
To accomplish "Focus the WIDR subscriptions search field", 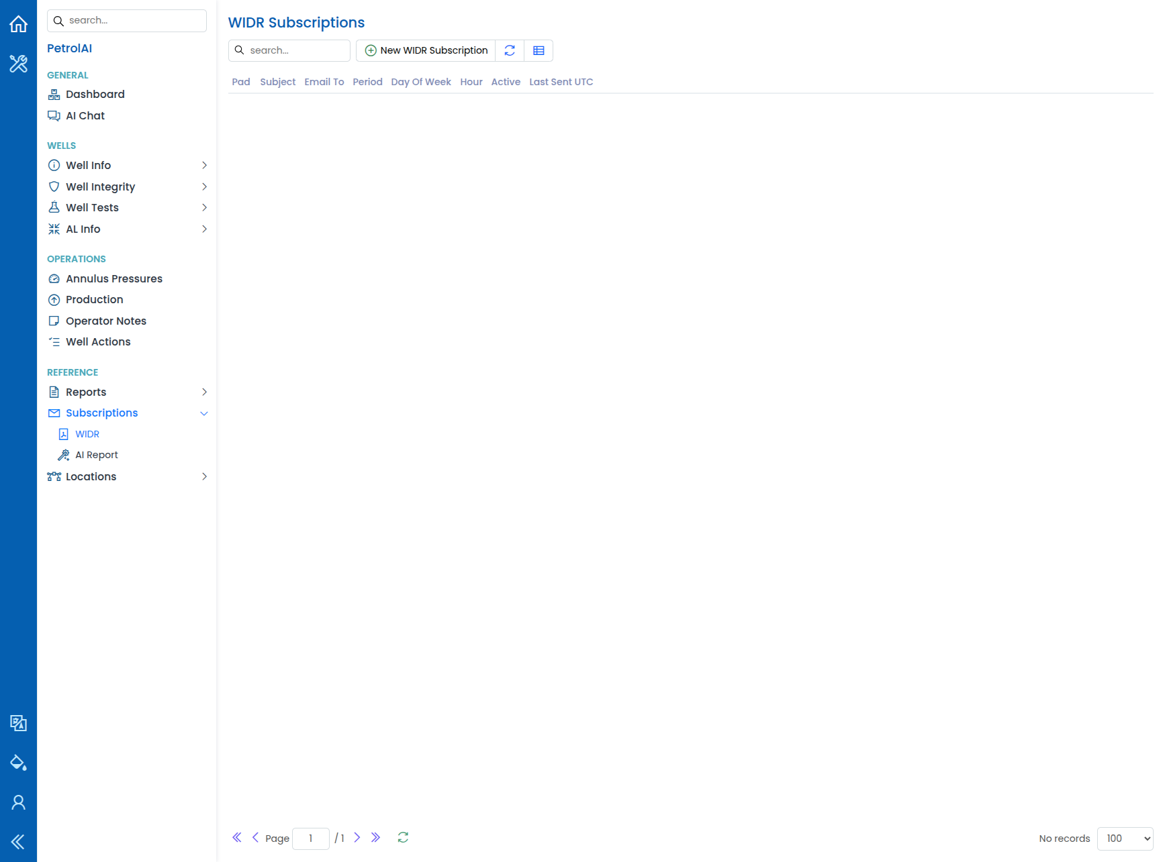I will [289, 50].
